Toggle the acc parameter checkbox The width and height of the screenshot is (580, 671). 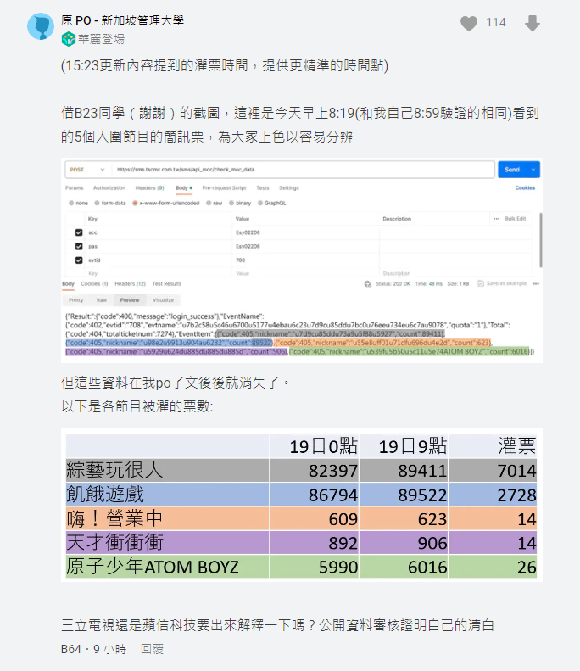point(79,232)
